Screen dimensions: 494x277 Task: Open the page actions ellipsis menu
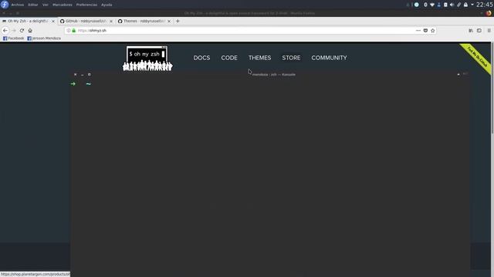coord(418,31)
